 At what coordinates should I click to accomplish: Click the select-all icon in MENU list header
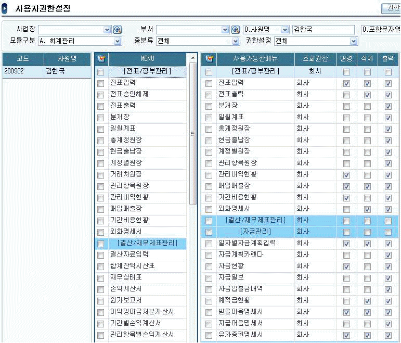click(x=101, y=59)
